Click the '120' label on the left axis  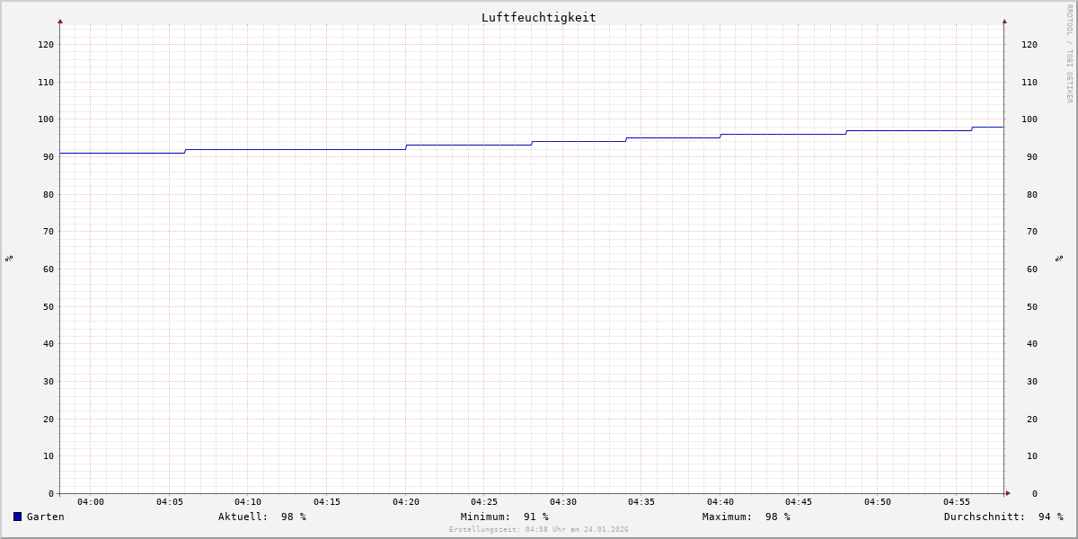46,44
